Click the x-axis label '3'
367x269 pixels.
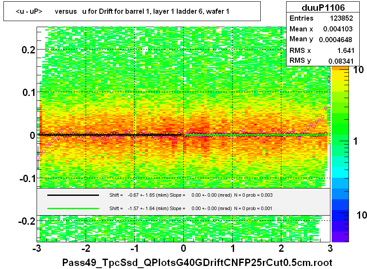330,248
